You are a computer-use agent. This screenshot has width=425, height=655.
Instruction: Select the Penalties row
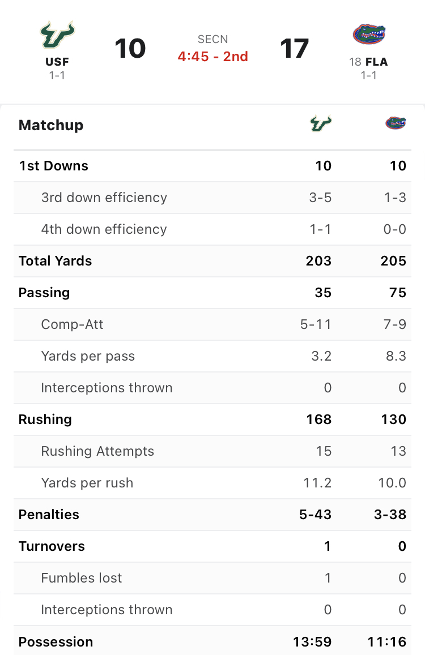point(212,515)
